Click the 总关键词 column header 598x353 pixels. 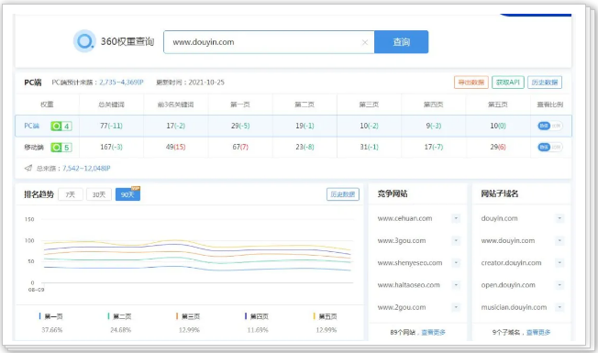pos(111,105)
